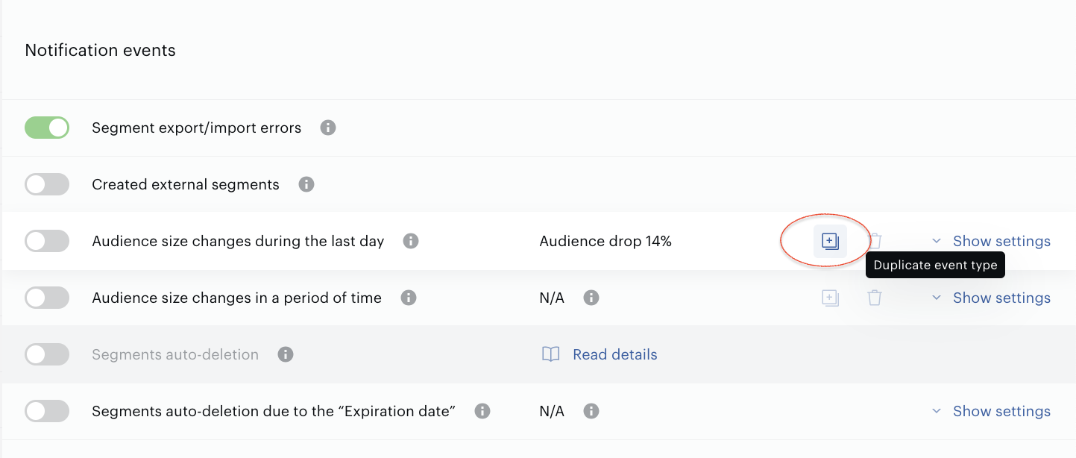The image size is (1076, 458).
Task: Expand Show settings for Expiration date row
Action: (x=991, y=411)
